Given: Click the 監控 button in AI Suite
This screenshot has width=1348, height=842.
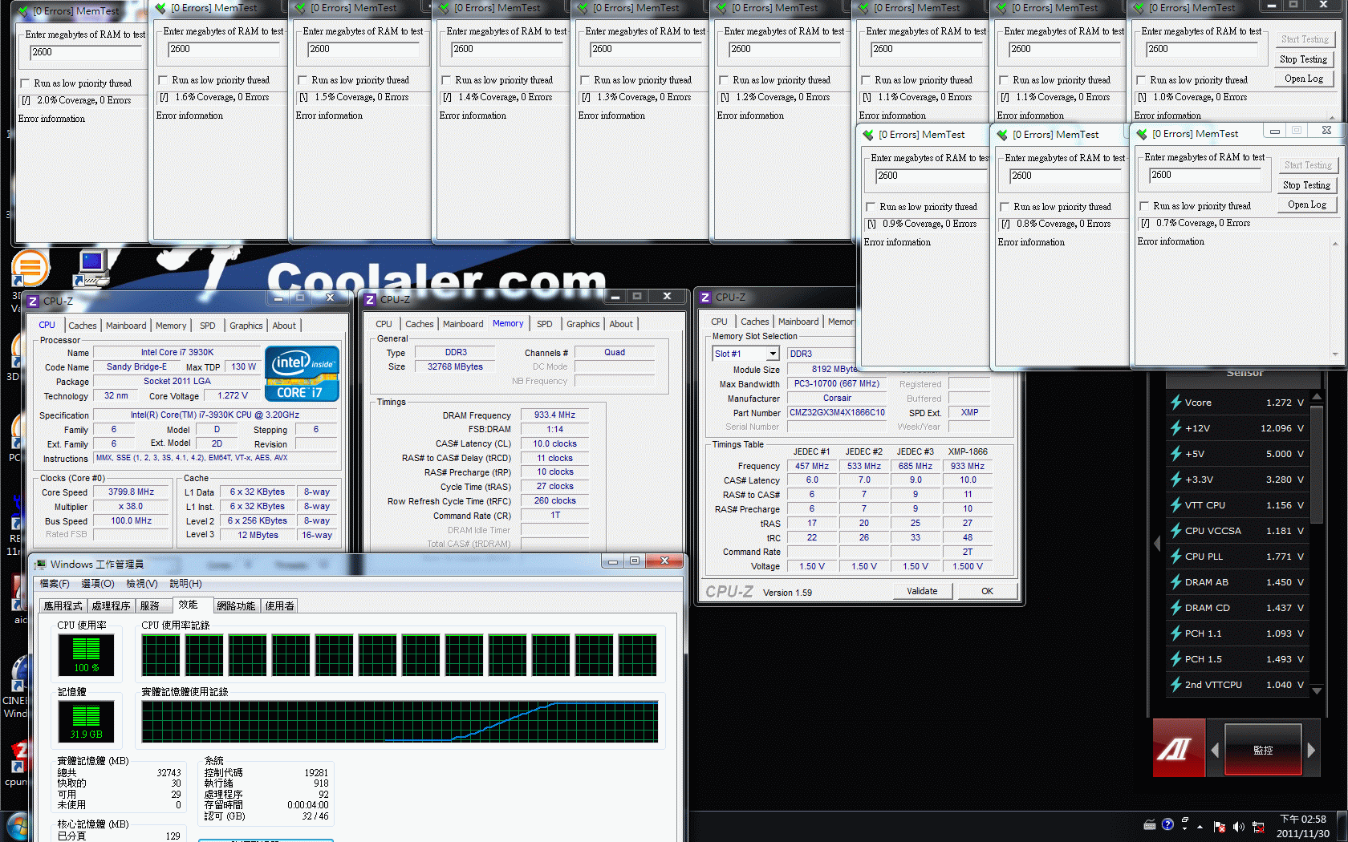Looking at the screenshot, I should tap(1263, 751).
